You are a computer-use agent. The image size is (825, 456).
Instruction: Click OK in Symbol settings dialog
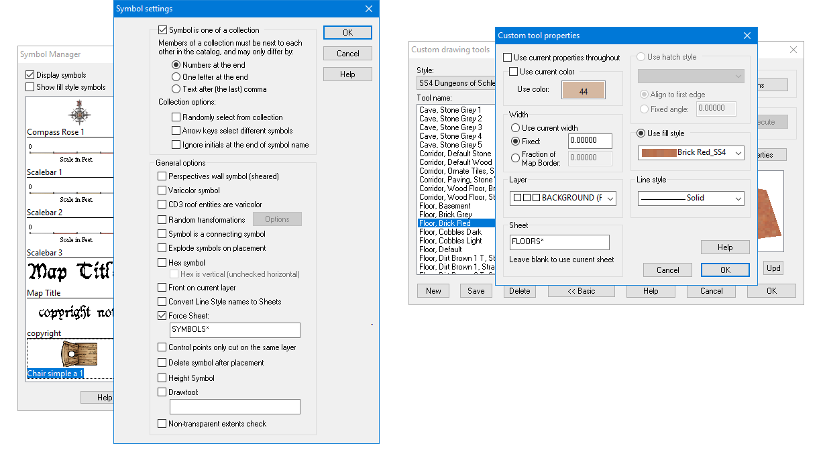point(347,32)
